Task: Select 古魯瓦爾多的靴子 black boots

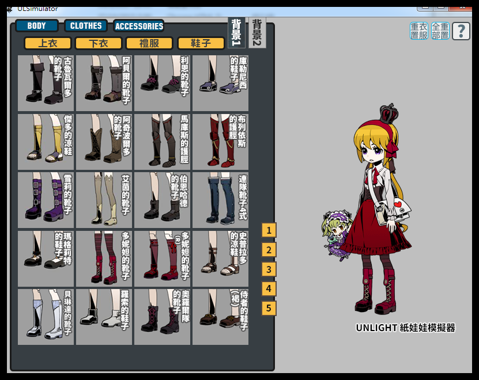Action: click(46, 83)
